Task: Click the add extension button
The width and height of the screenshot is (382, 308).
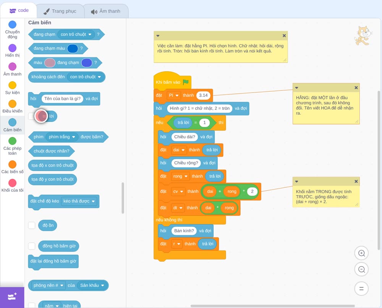Action: pos(12,297)
